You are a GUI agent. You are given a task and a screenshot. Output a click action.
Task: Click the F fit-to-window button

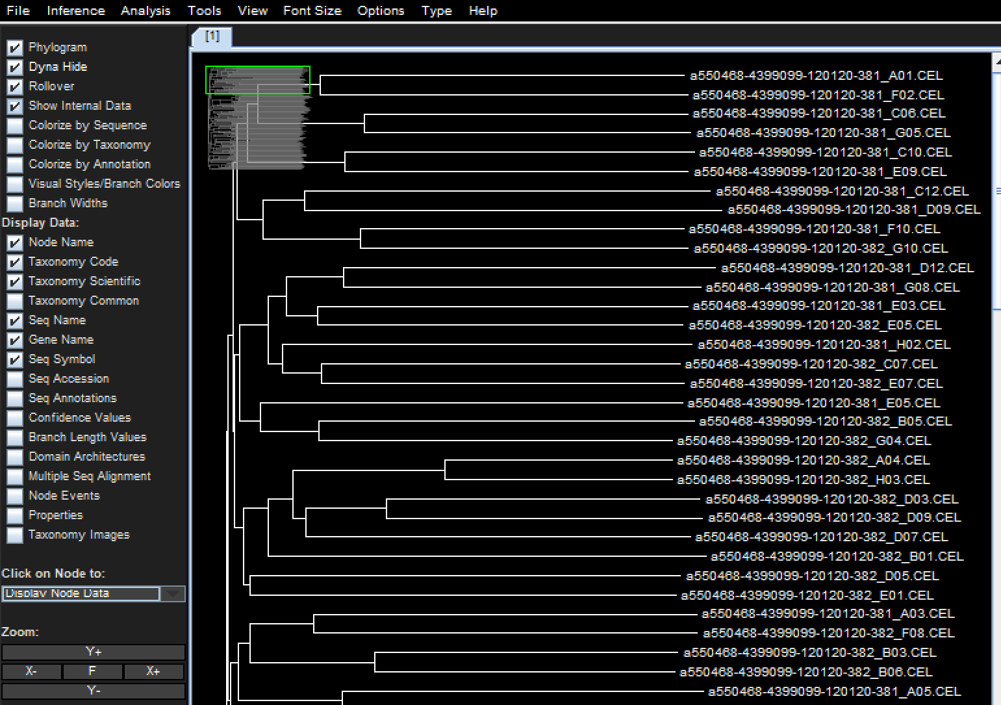[x=93, y=671]
